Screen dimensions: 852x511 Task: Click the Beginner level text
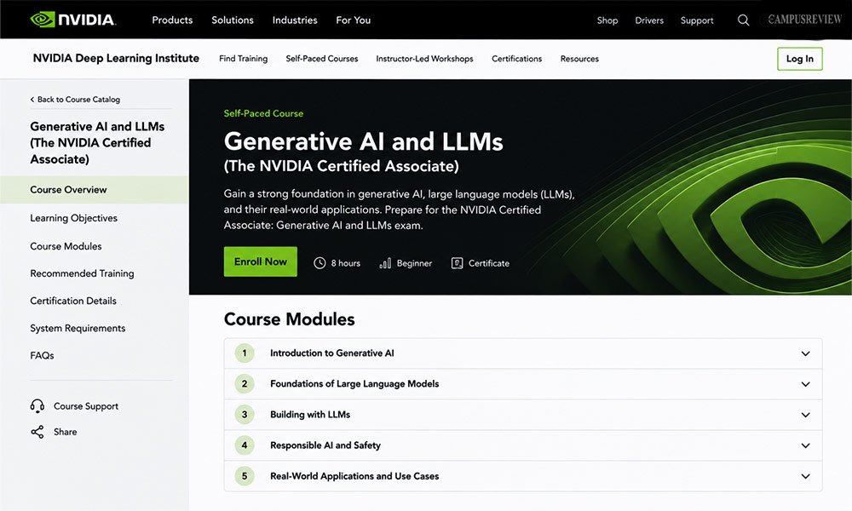(415, 263)
